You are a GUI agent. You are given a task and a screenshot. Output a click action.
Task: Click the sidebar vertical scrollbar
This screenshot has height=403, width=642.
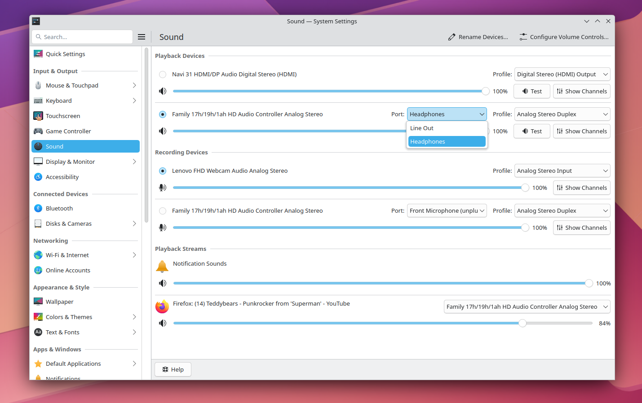(x=146, y=135)
